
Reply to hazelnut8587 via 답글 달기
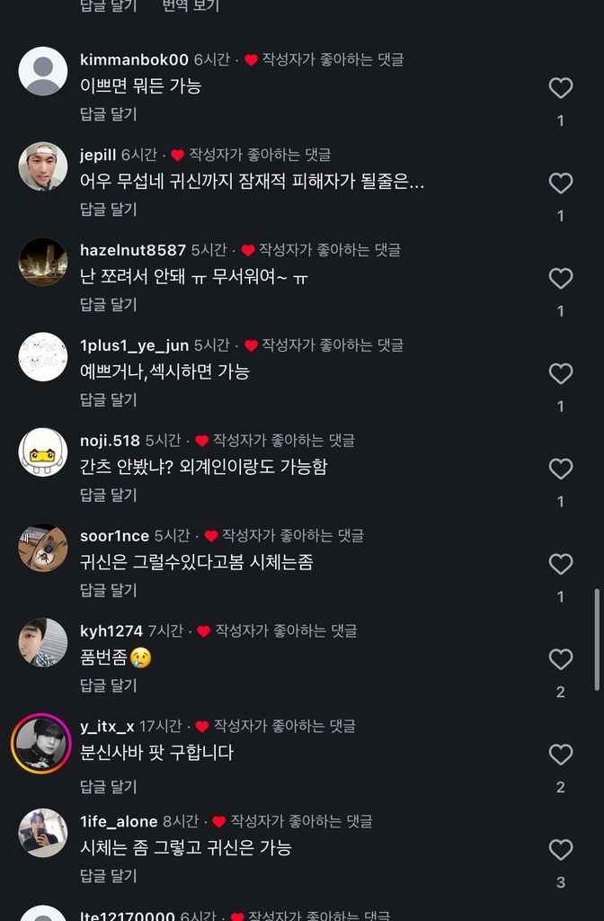click(x=108, y=305)
